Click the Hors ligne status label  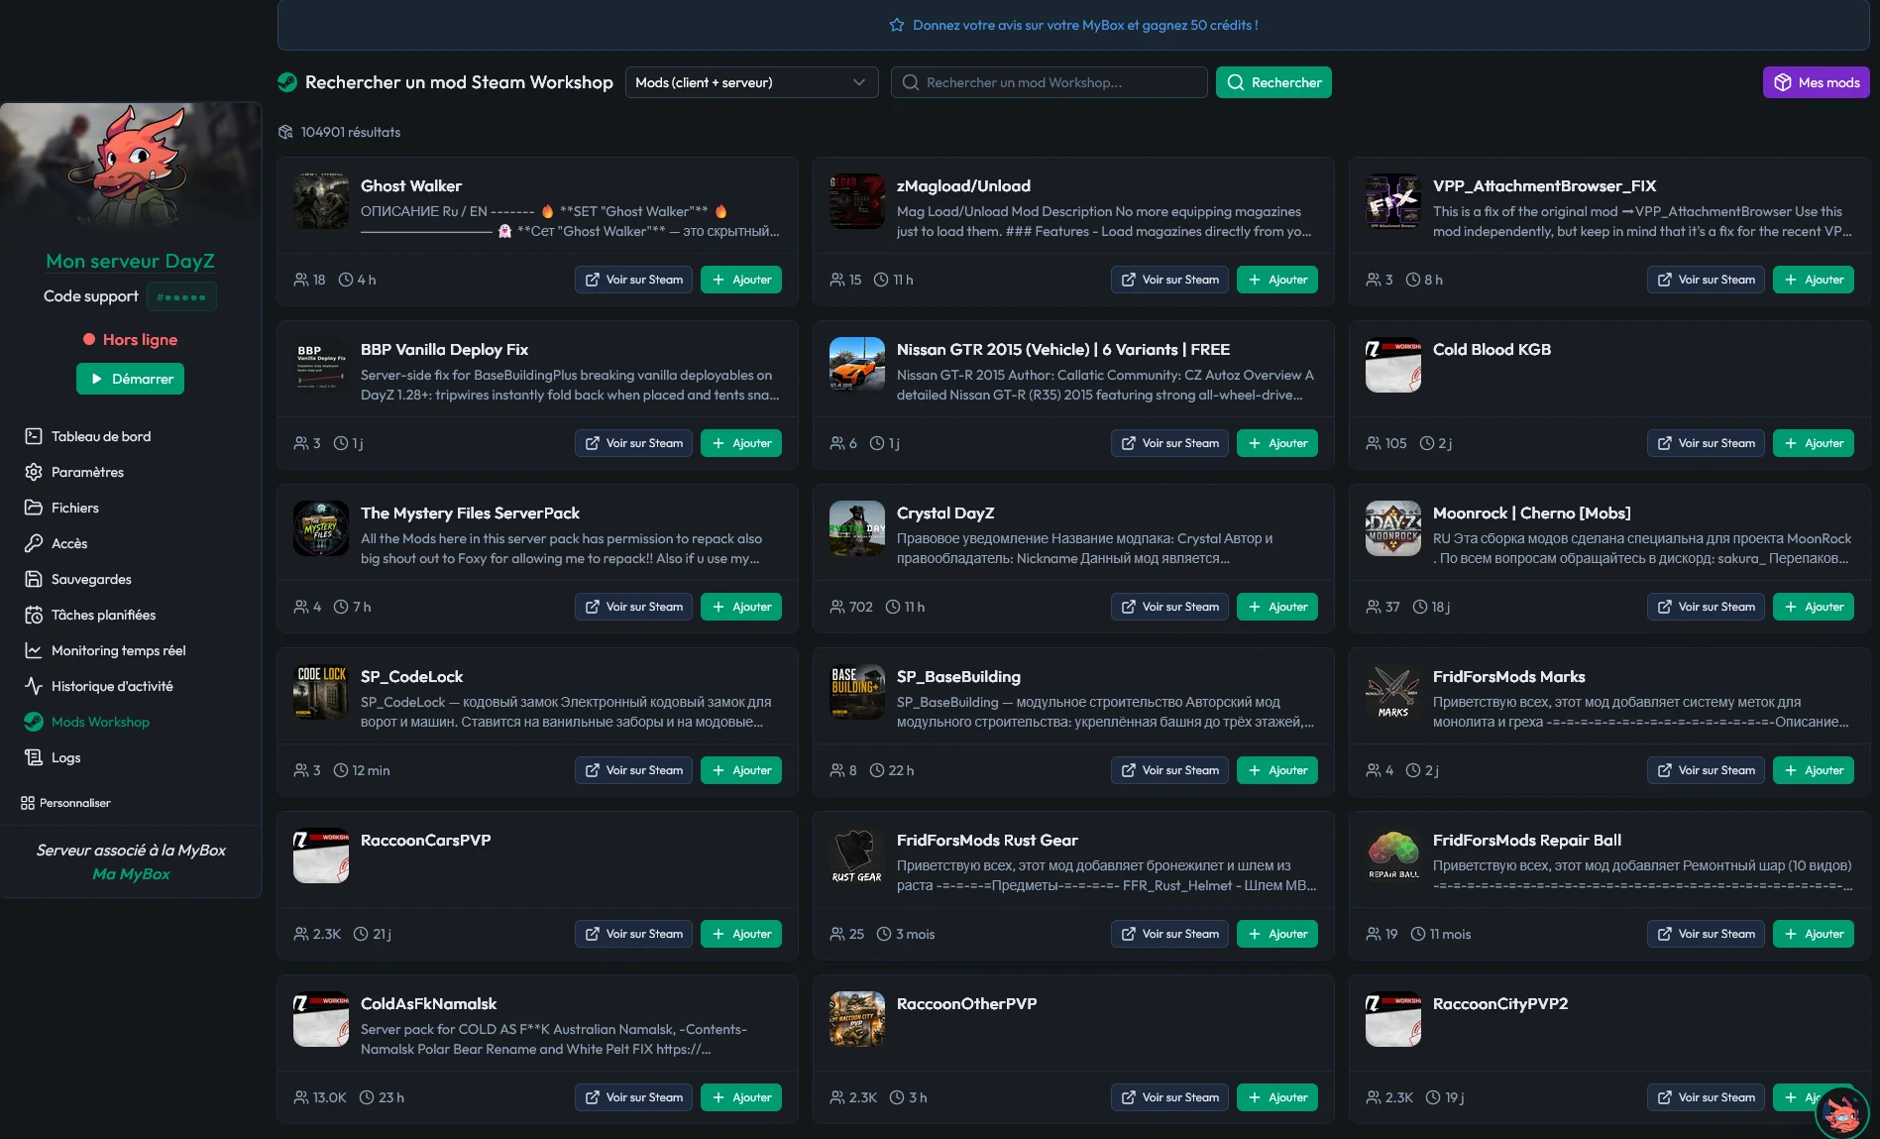140,339
